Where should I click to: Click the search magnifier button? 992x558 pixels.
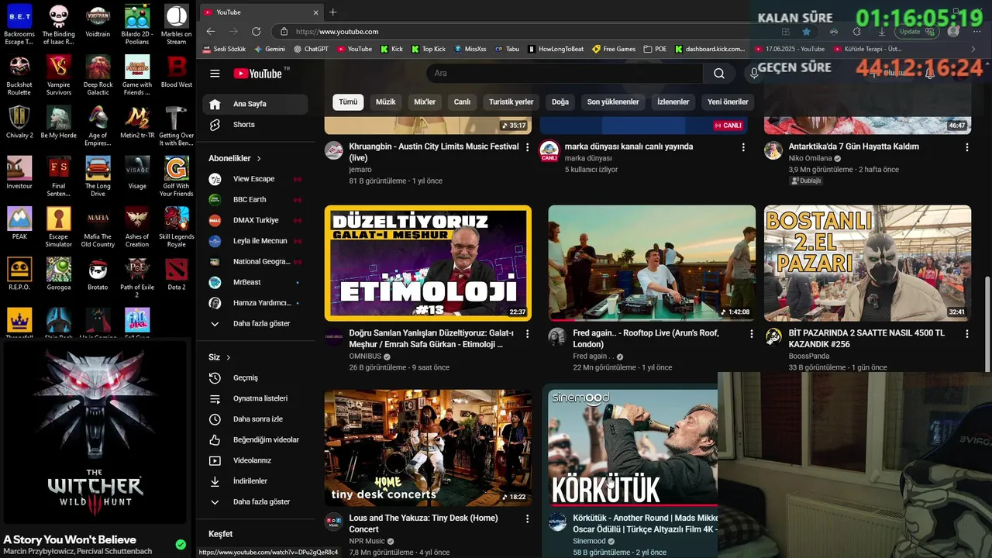[x=719, y=74]
